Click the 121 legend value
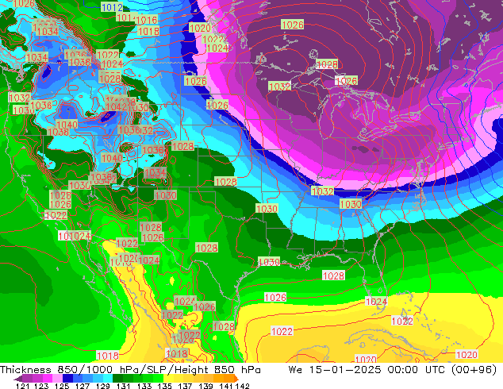This screenshot has width=503, height=389. (22, 386)
